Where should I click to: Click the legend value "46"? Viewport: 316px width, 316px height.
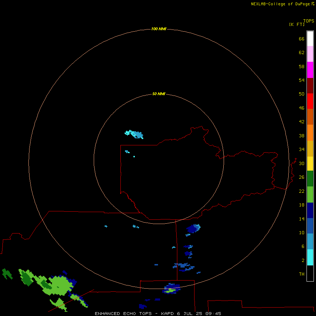pos(302,108)
